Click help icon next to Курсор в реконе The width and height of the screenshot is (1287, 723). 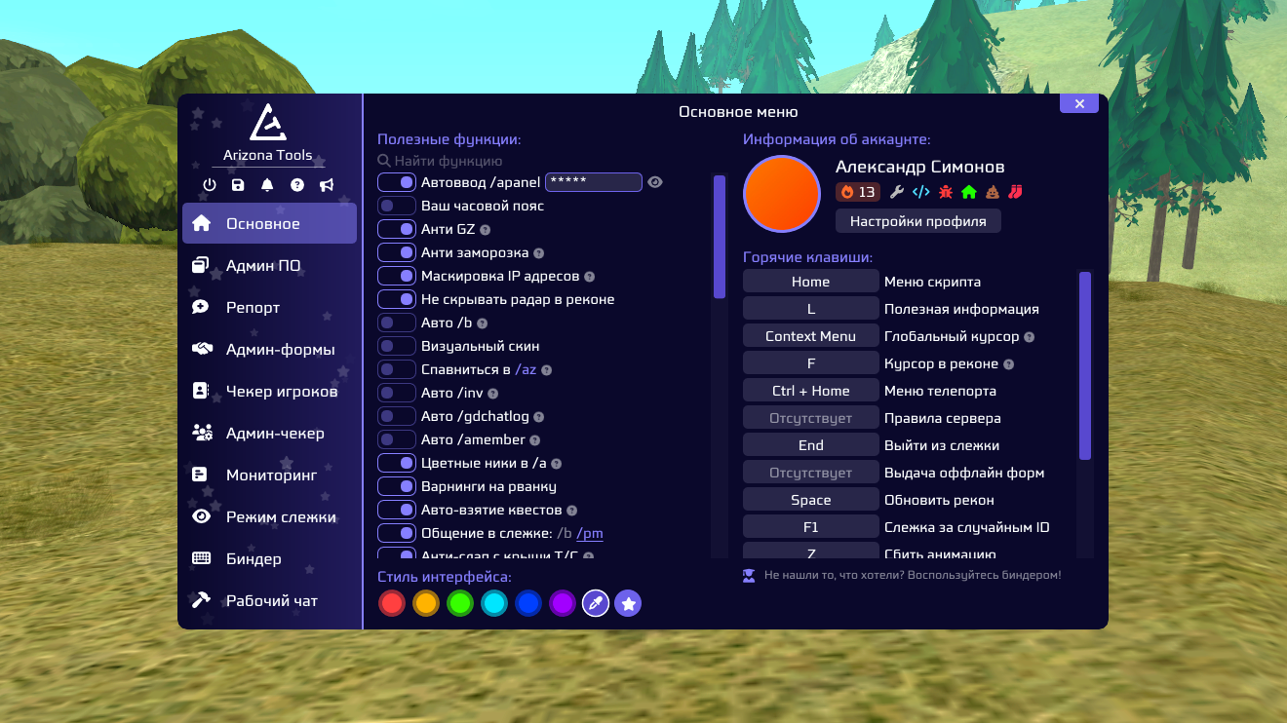pyautogui.click(x=1009, y=364)
